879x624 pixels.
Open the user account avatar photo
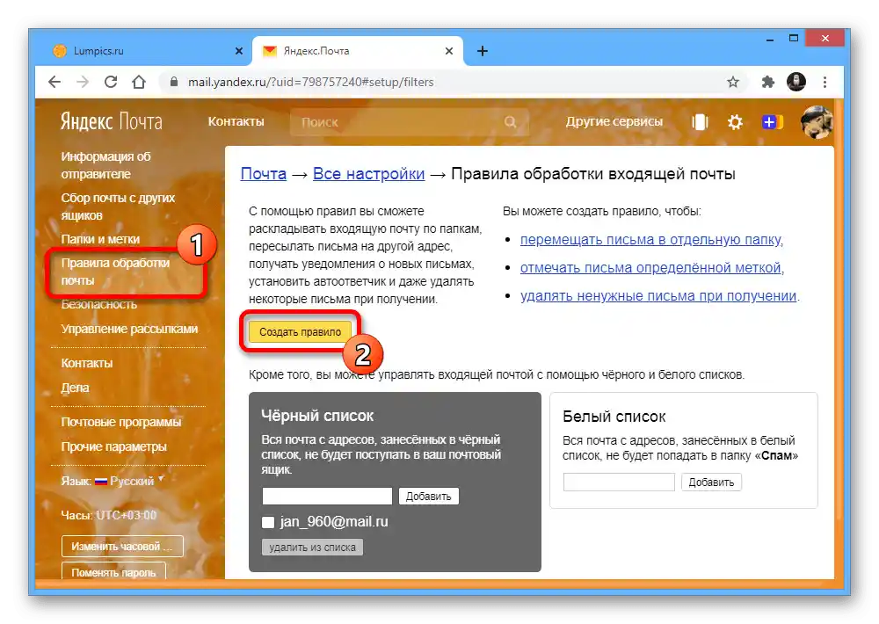(817, 121)
